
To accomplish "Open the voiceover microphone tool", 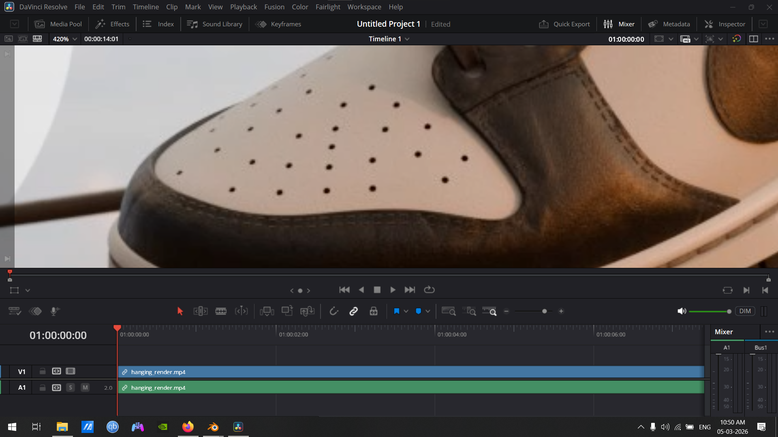I will point(55,311).
